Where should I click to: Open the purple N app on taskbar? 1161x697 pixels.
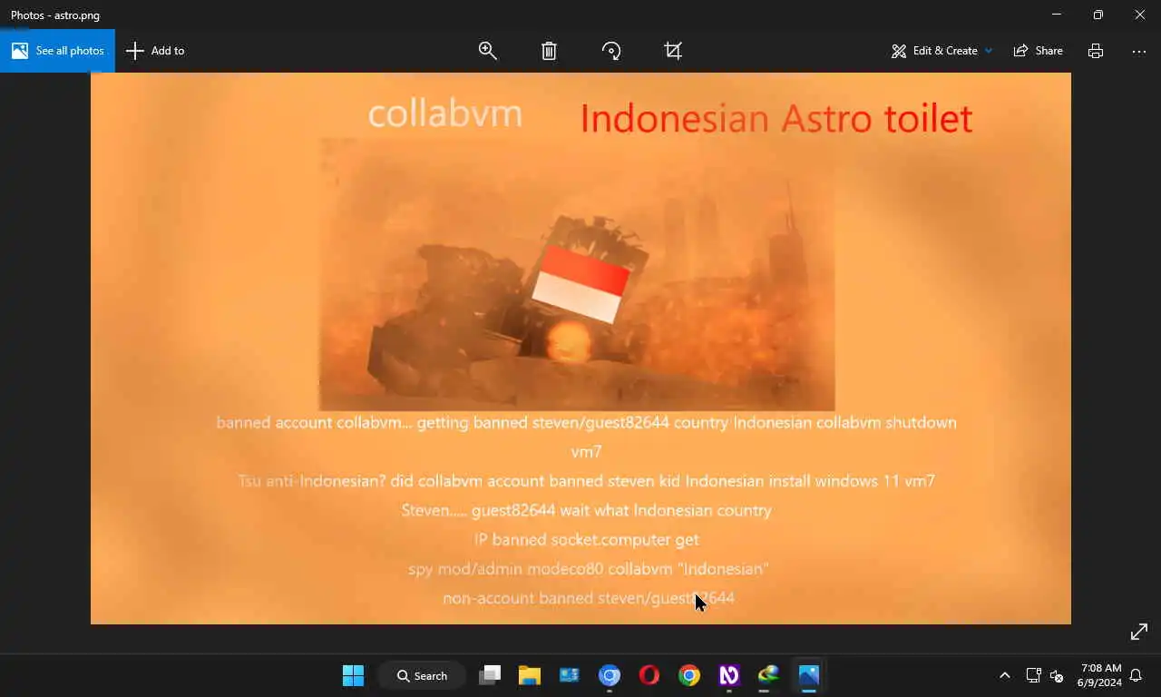point(729,675)
